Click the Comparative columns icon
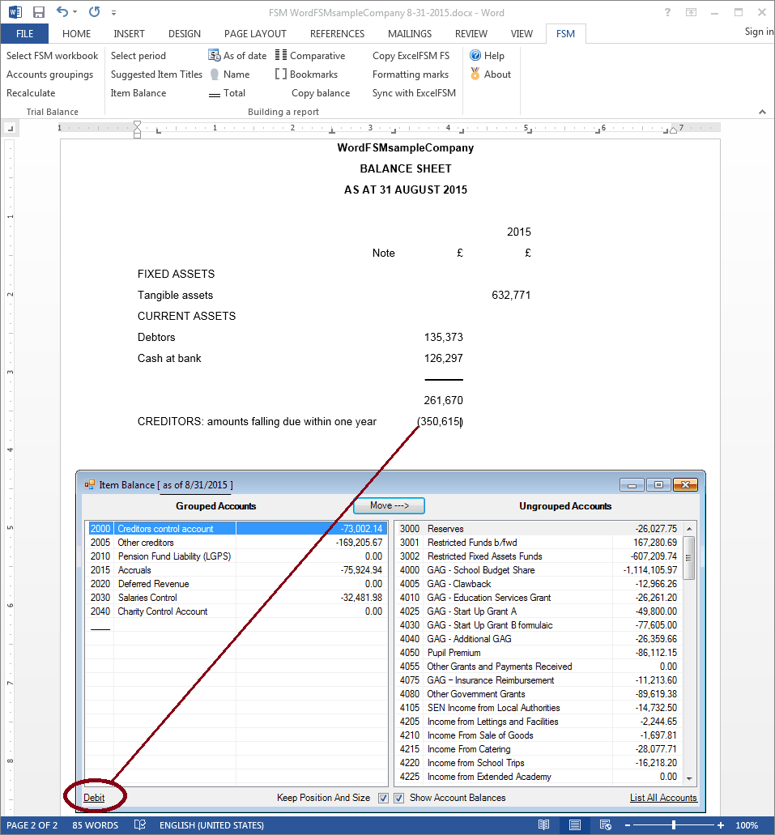The image size is (775, 835). click(x=281, y=55)
